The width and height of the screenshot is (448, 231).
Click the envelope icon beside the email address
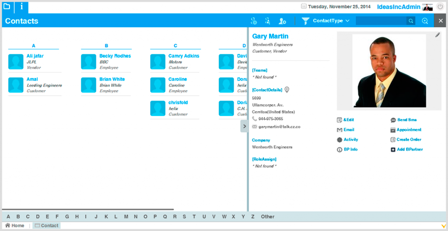[x=254, y=126]
